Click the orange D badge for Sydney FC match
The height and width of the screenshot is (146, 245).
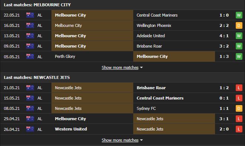(x=239, y=108)
